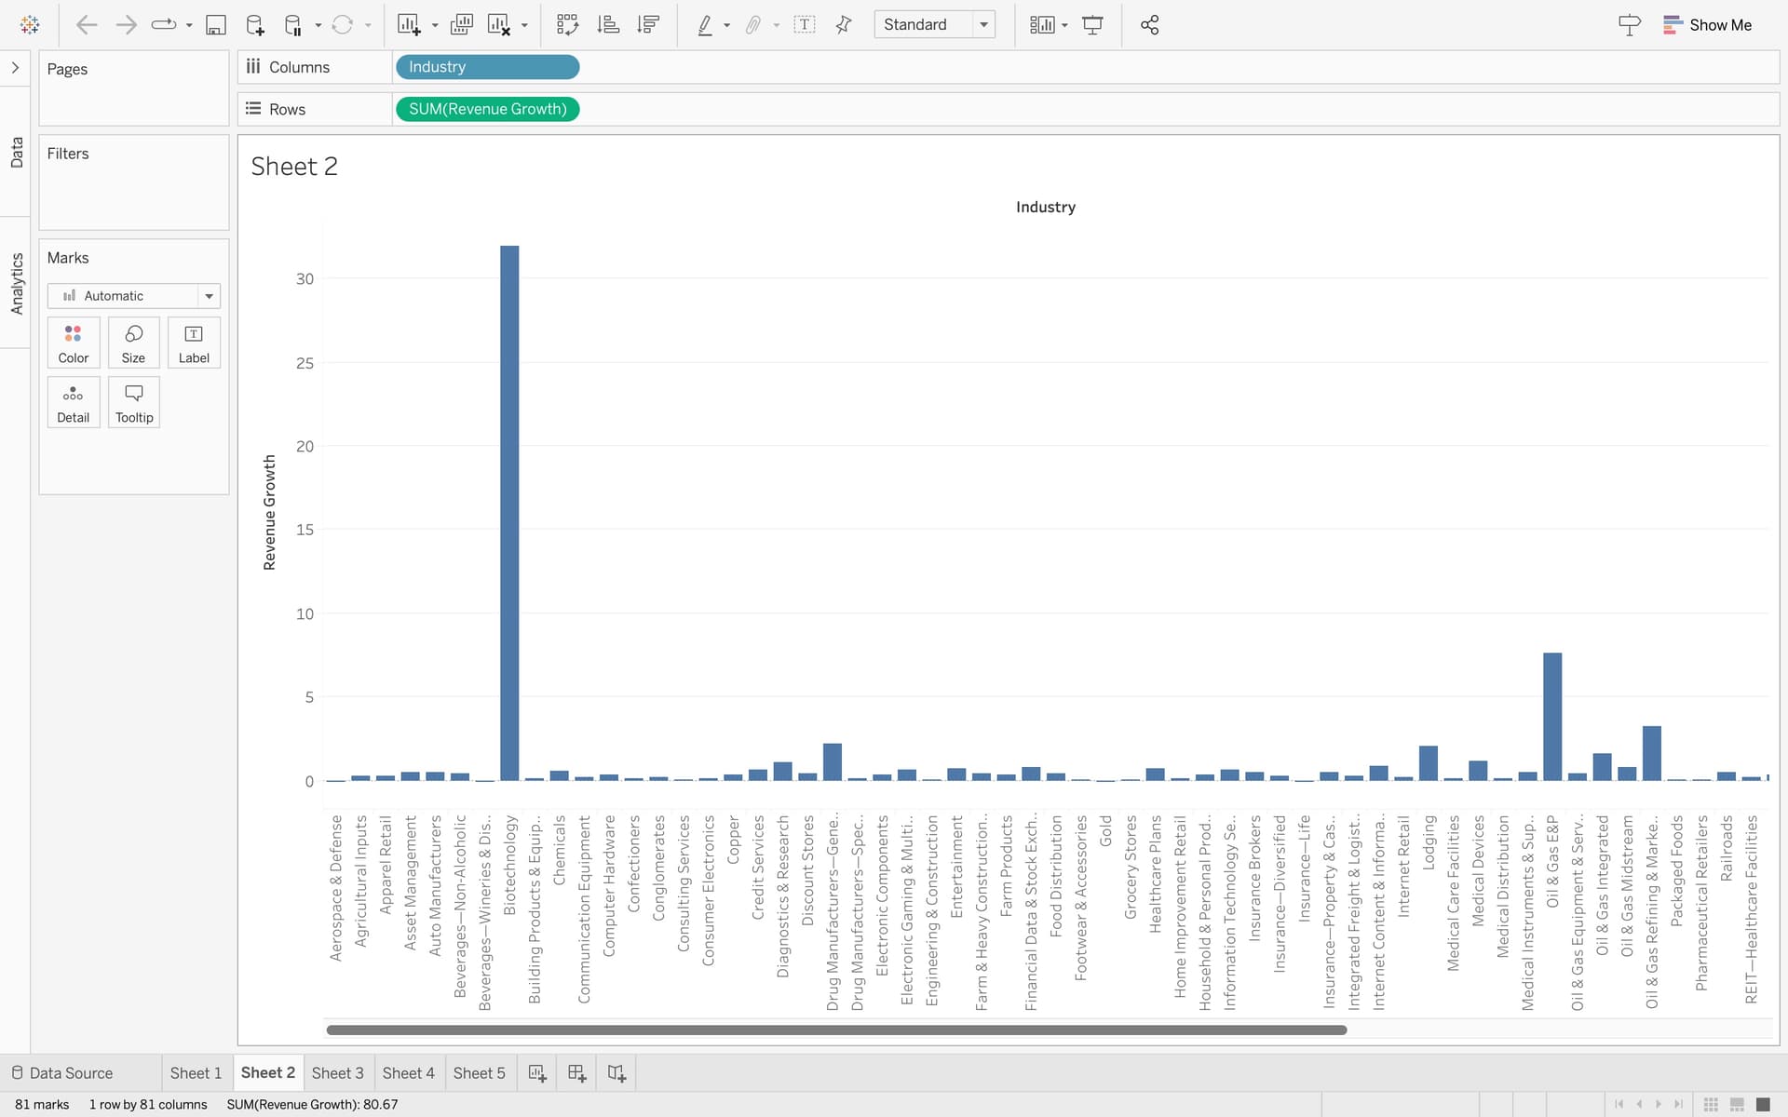Toggle Fix Axes pin icon
This screenshot has height=1117, width=1788.
pyautogui.click(x=844, y=25)
